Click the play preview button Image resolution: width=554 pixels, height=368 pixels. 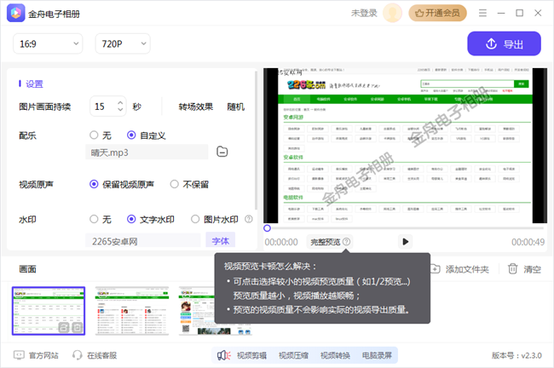(406, 242)
